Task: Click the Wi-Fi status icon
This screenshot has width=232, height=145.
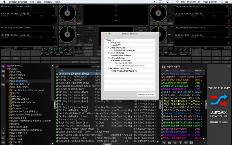Action: 177,2
